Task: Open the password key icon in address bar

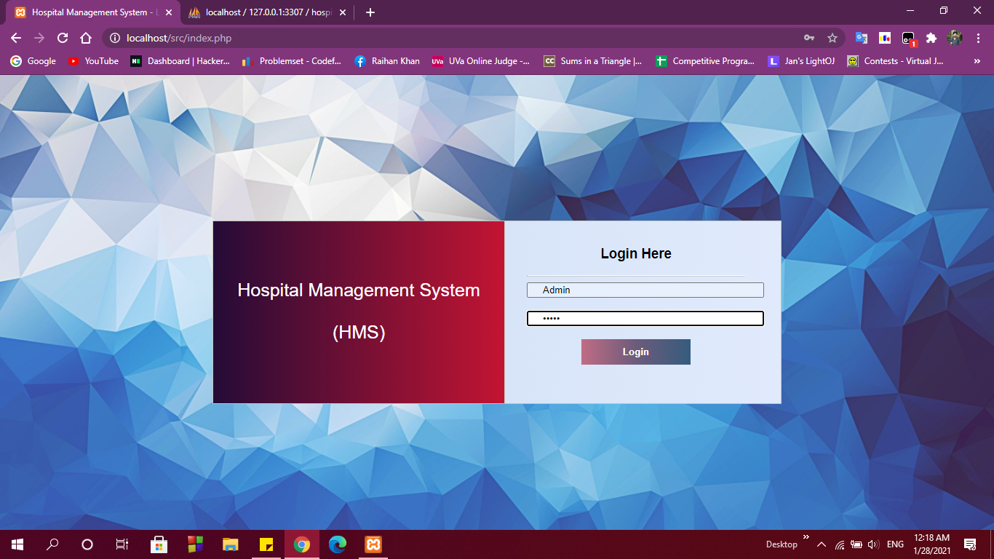Action: 809,38
